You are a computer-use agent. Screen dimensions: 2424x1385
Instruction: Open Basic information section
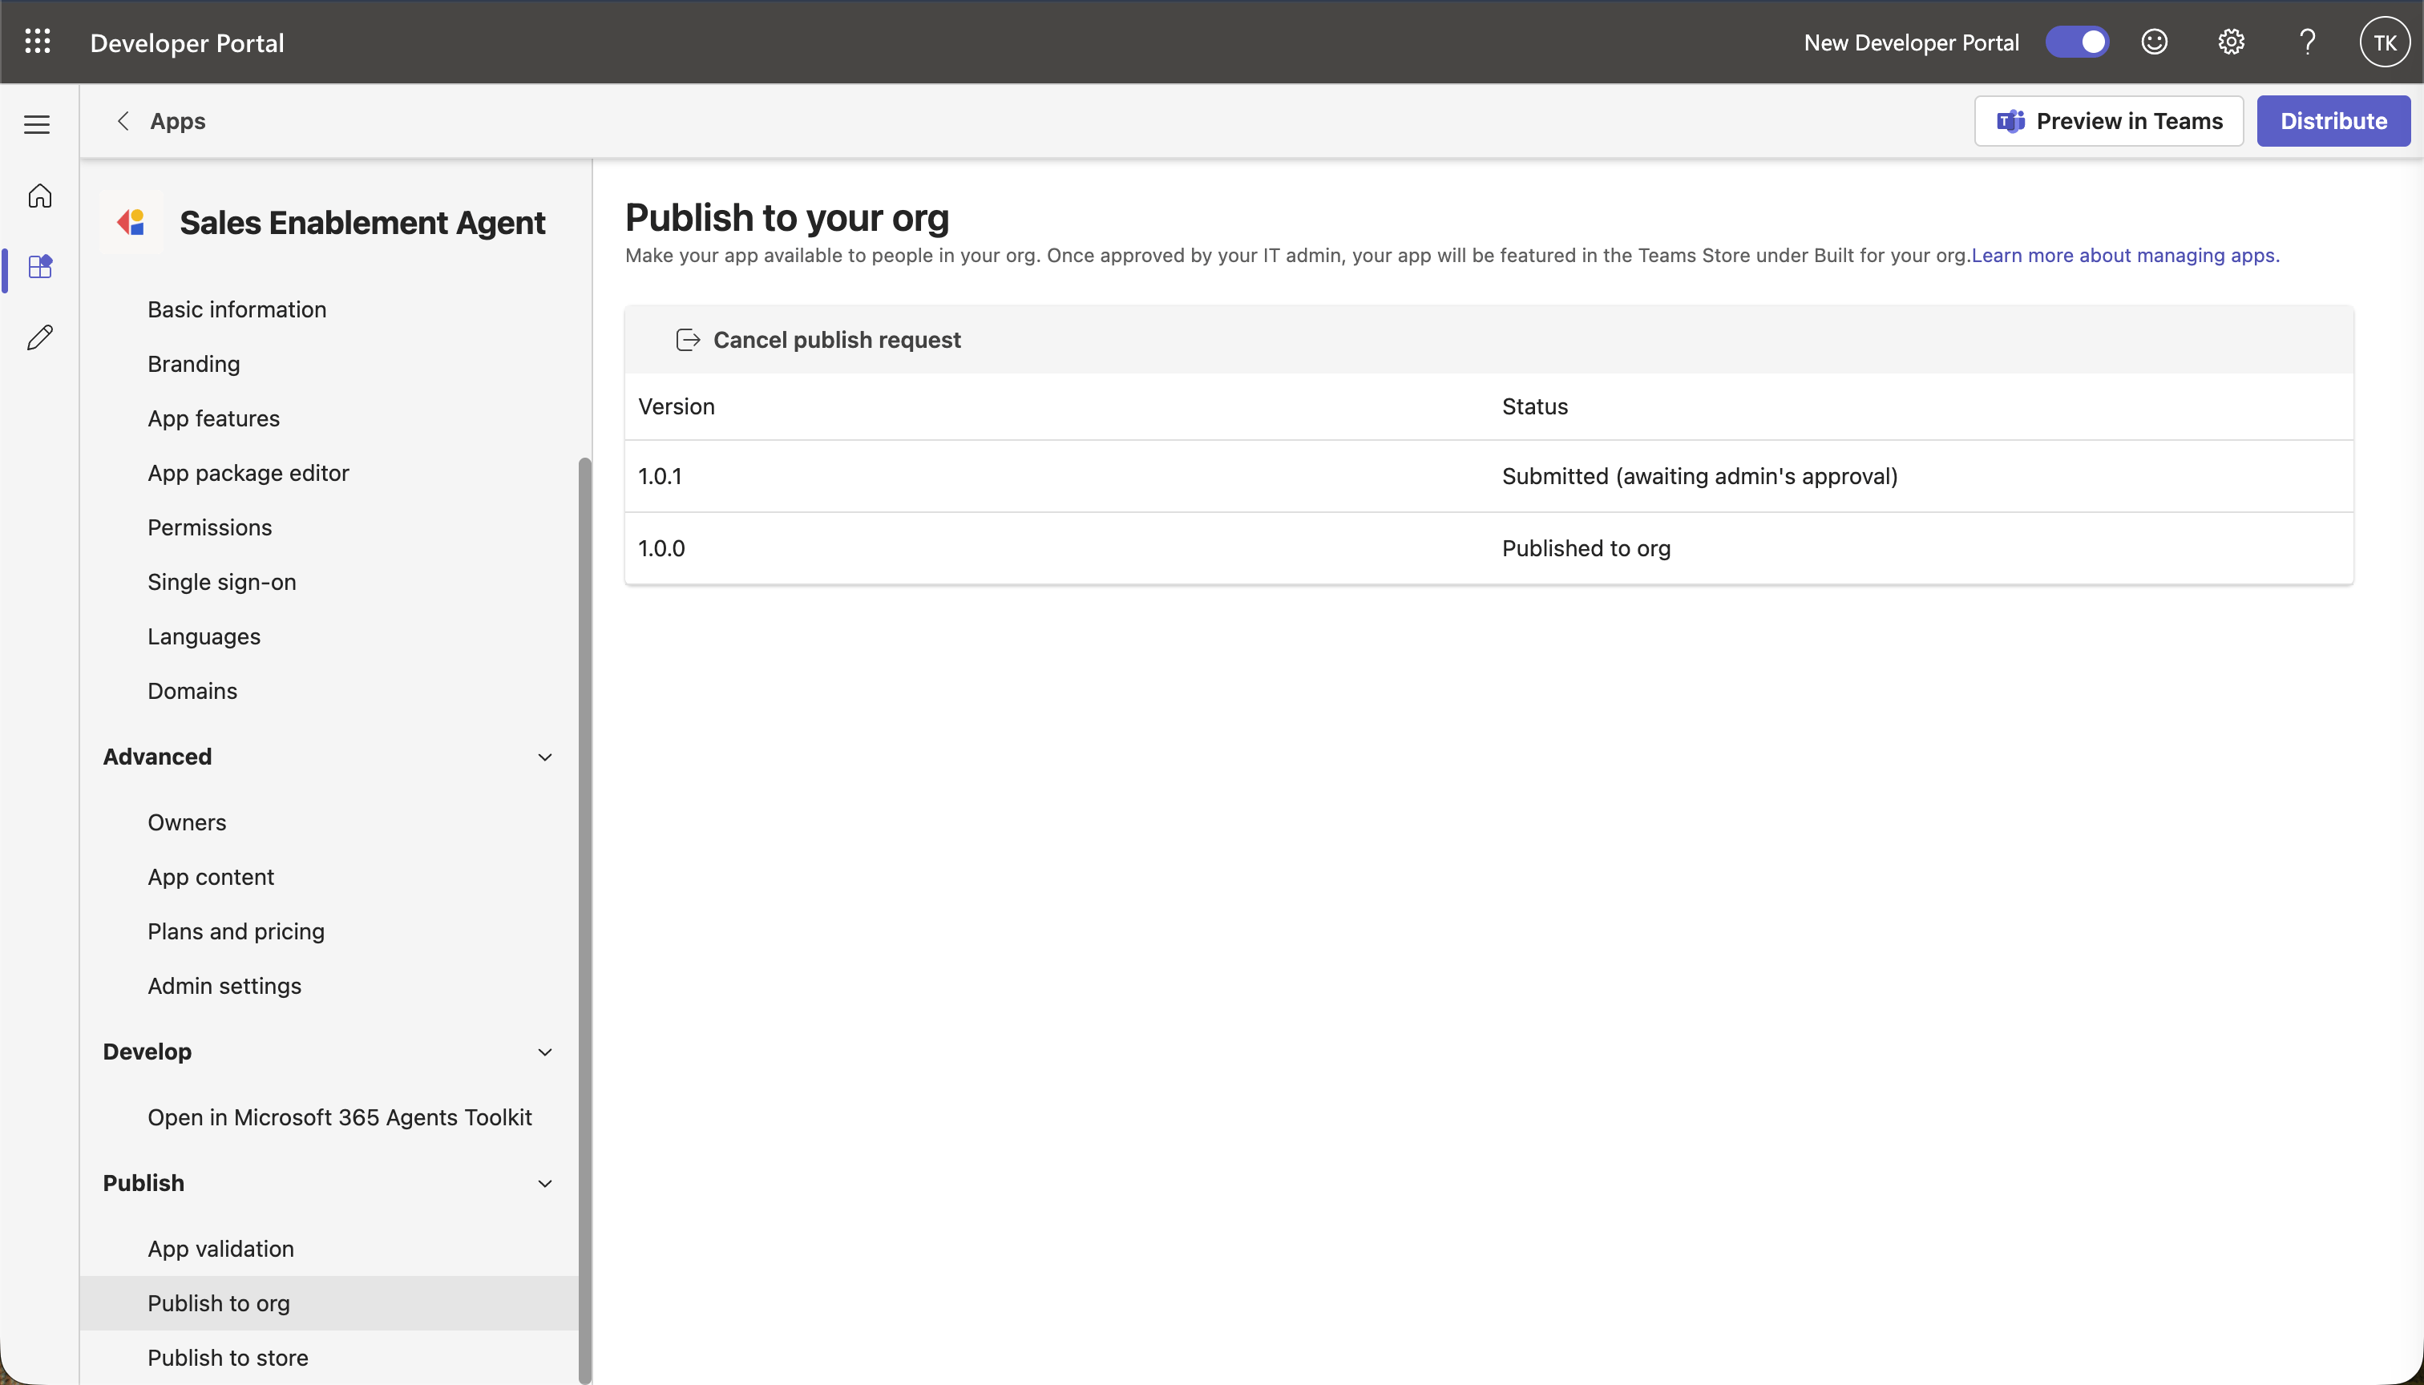click(x=237, y=309)
